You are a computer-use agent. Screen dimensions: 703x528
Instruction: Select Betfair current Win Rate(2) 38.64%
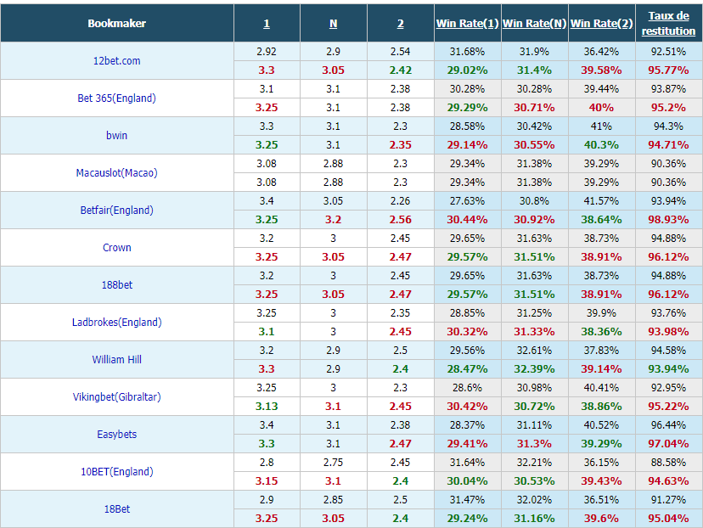tap(601, 220)
